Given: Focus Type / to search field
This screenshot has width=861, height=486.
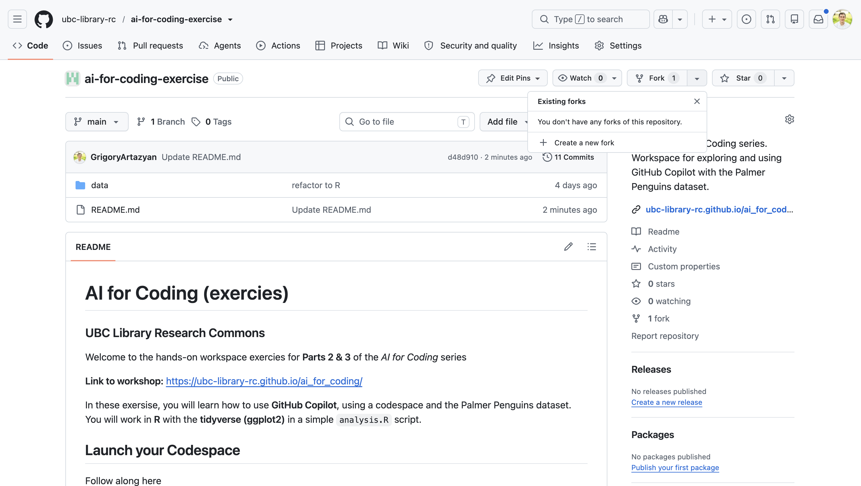Looking at the screenshot, I should tap(591, 19).
